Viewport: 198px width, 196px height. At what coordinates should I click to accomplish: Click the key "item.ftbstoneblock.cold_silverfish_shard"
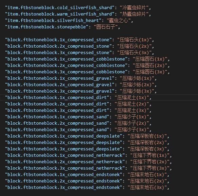(60, 8)
